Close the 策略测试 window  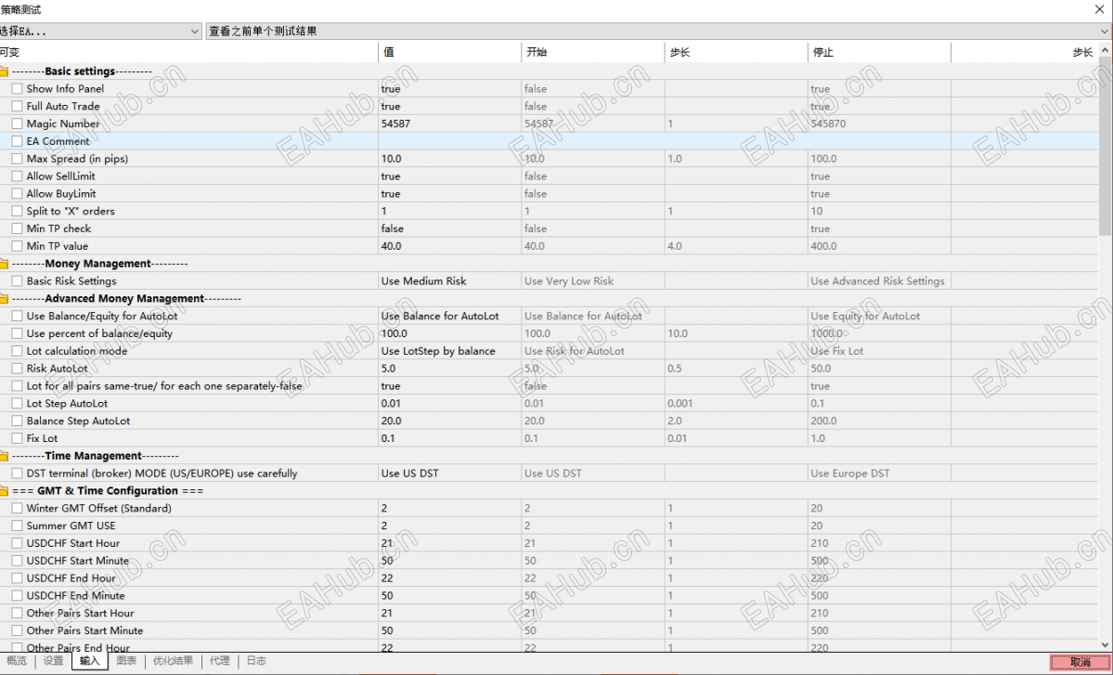1099,9
